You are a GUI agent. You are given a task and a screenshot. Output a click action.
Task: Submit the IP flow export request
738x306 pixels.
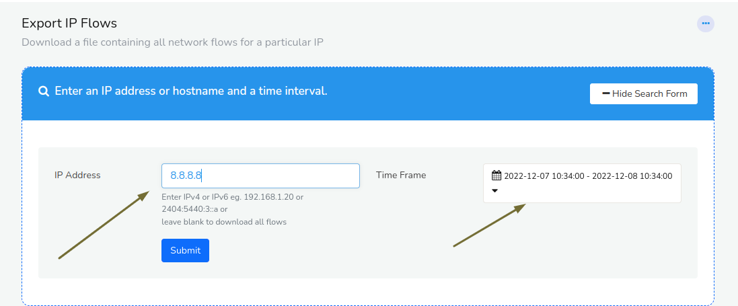pyautogui.click(x=186, y=250)
